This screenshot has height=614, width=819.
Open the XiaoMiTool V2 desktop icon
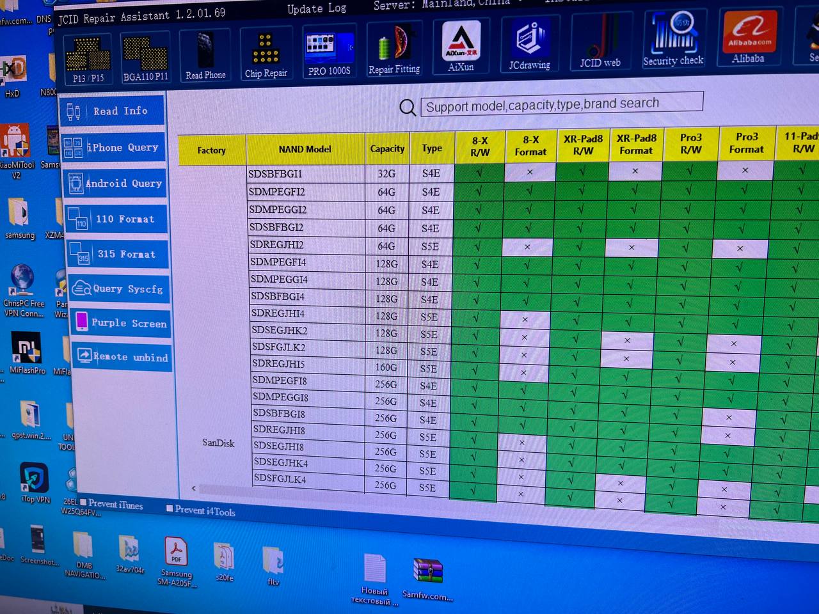[x=17, y=152]
